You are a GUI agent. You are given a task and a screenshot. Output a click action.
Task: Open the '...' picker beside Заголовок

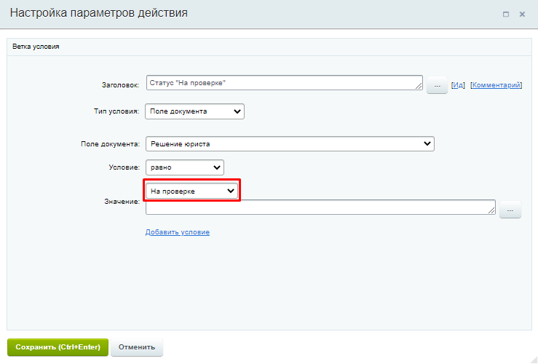(x=437, y=85)
